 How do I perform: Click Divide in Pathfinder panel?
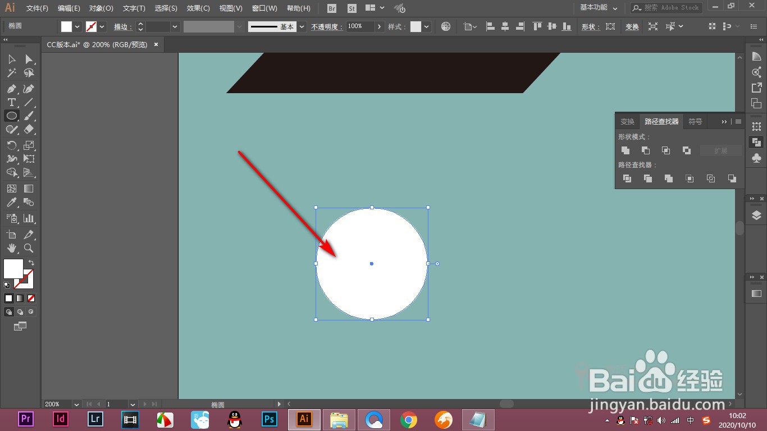pos(627,178)
